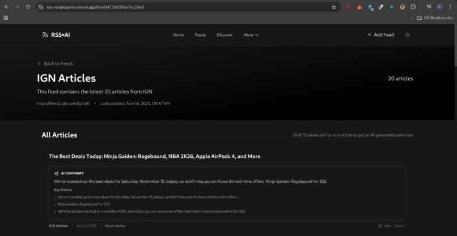Open the Discover nav item
The height and width of the screenshot is (236, 457).
(225, 35)
